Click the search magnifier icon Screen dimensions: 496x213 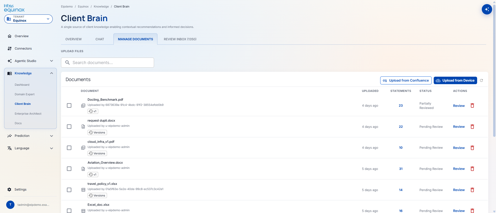(67, 62)
